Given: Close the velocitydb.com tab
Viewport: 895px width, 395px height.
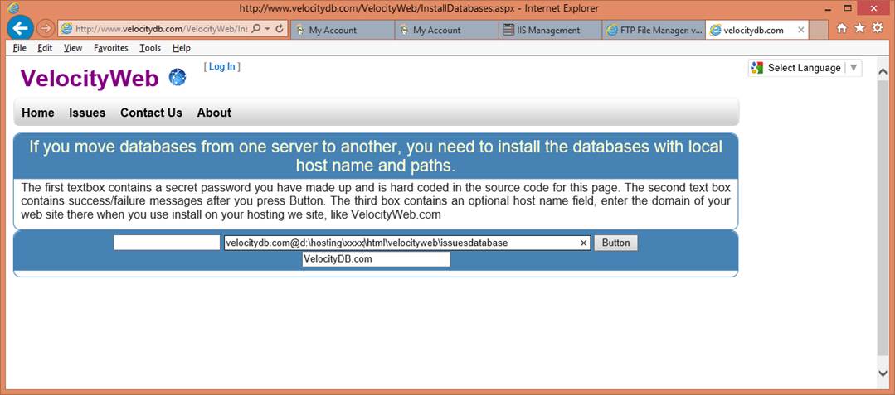Looking at the screenshot, I should pyautogui.click(x=800, y=30).
